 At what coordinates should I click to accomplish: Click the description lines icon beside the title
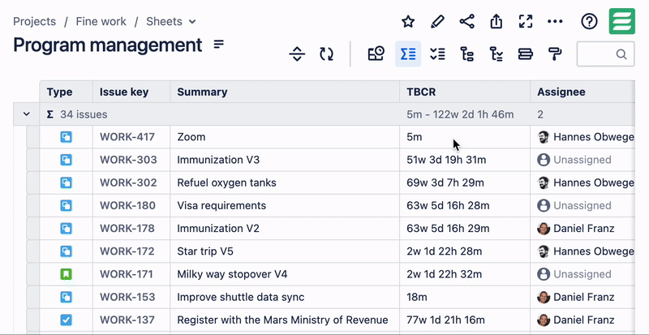pyautogui.click(x=218, y=44)
